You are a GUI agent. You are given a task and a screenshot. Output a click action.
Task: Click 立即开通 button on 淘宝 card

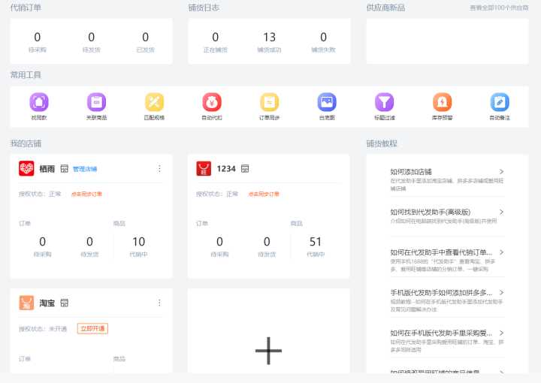[92, 328]
